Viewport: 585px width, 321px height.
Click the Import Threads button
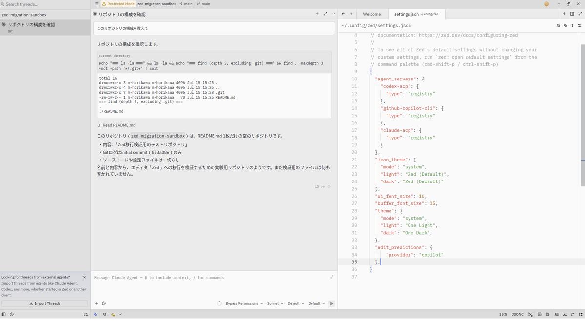45,303
